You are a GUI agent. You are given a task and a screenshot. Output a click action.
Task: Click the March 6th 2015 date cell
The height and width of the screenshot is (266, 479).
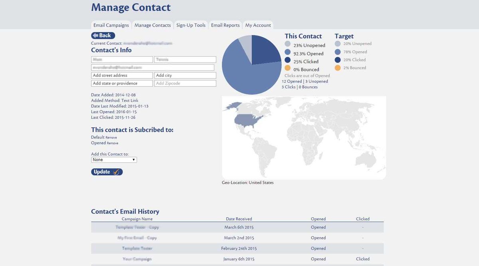[239, 227]
